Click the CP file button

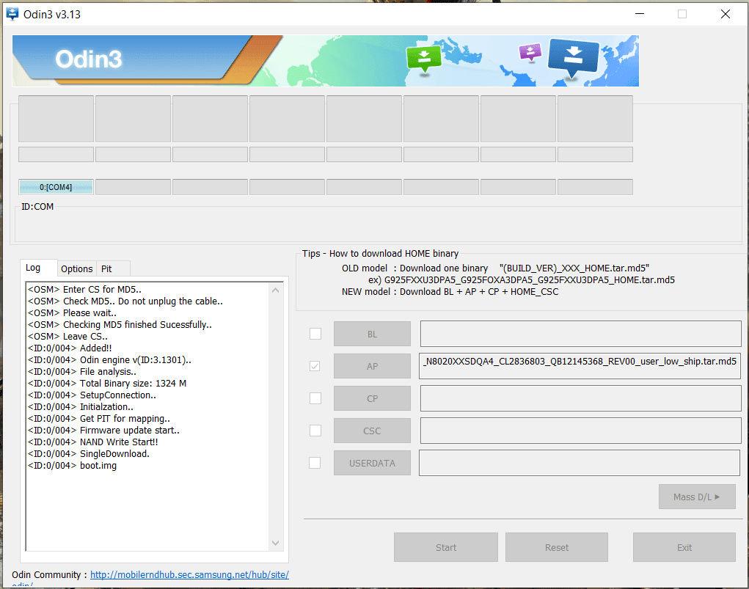pyautogui.click(x=372, y=398)
